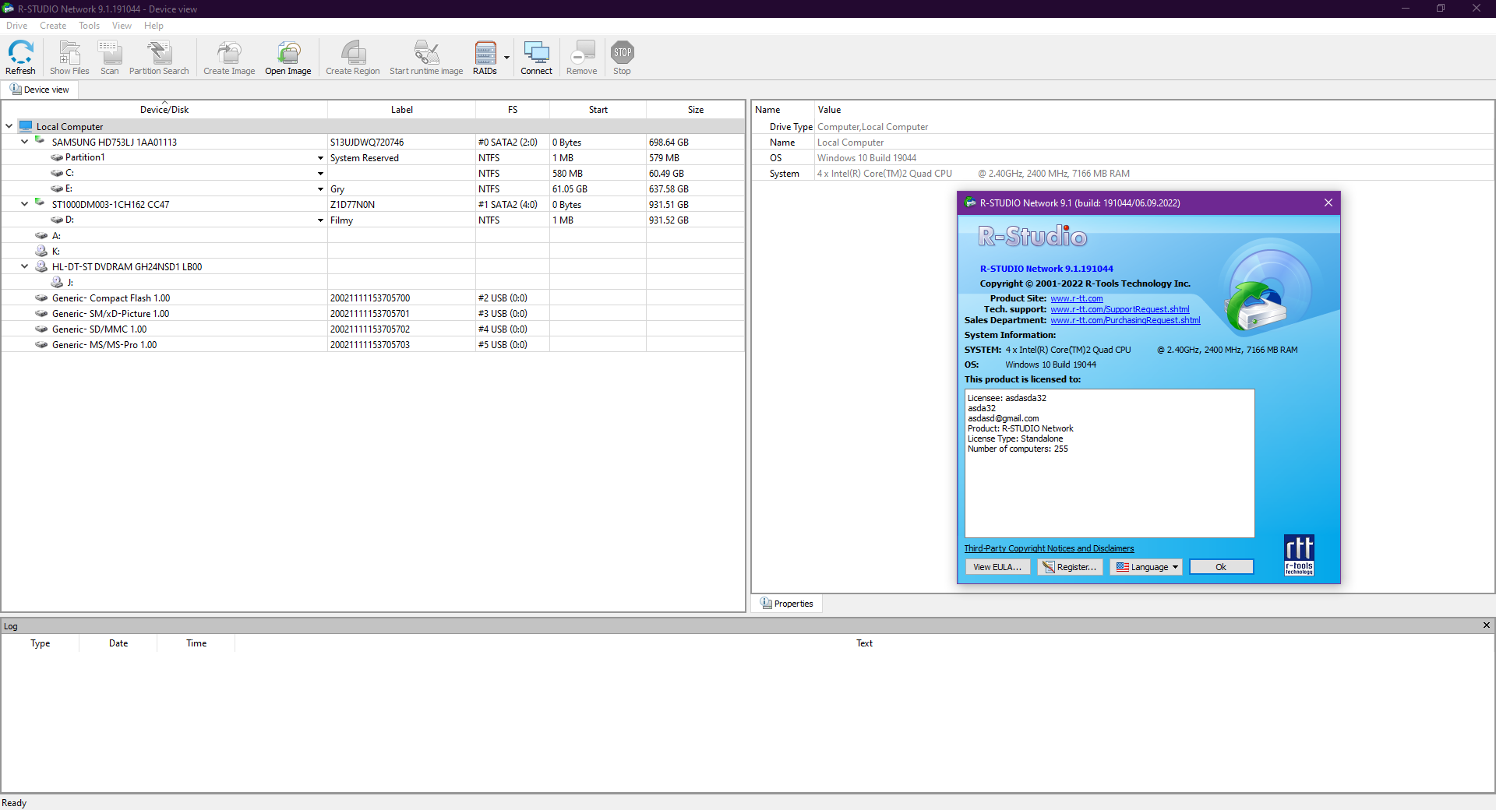Open the View menu
Image resolution: width=1496 pixels, height=810 pixels.
coord(122,26)
